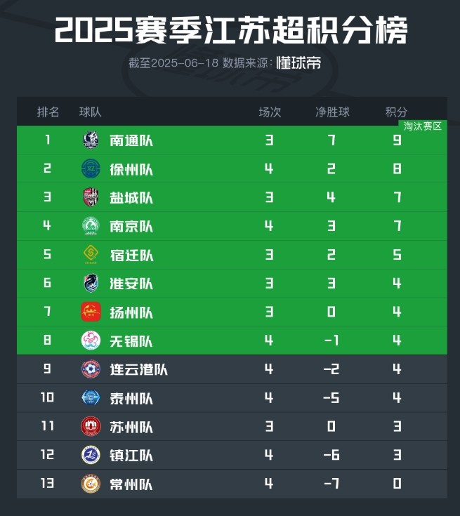The width and height of the screenshot is (460, 516).
Task: Click the Taizhou team (泰州队) logo
Action: pyautogui.click(x=91, y=398)
